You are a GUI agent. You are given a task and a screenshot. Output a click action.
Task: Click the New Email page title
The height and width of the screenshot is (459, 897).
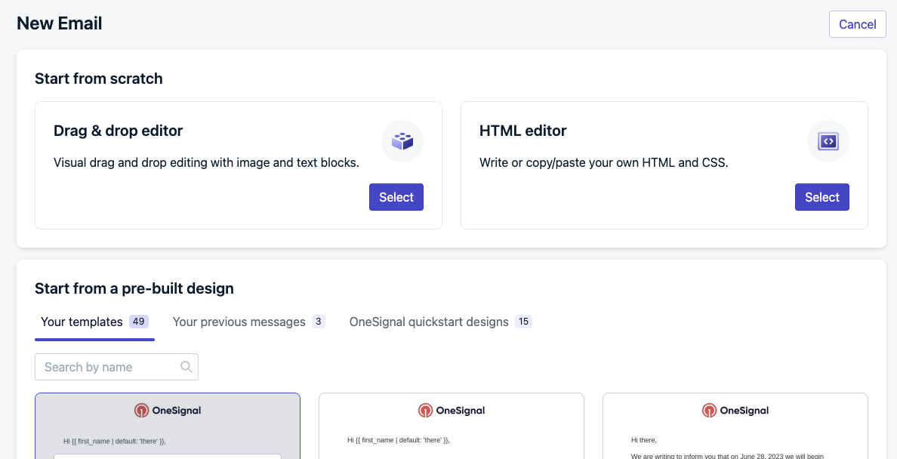click(x=60, y=23)
